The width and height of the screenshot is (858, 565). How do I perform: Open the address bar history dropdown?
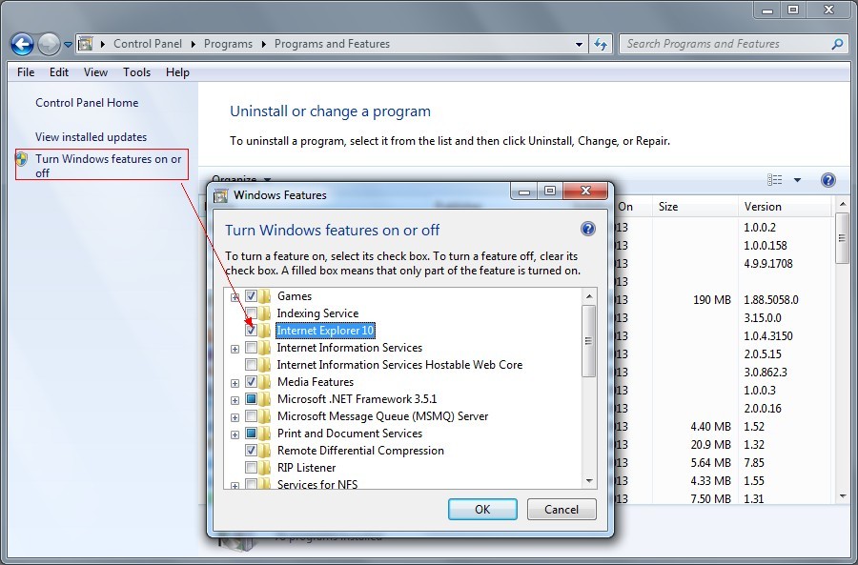pos(579,44)
